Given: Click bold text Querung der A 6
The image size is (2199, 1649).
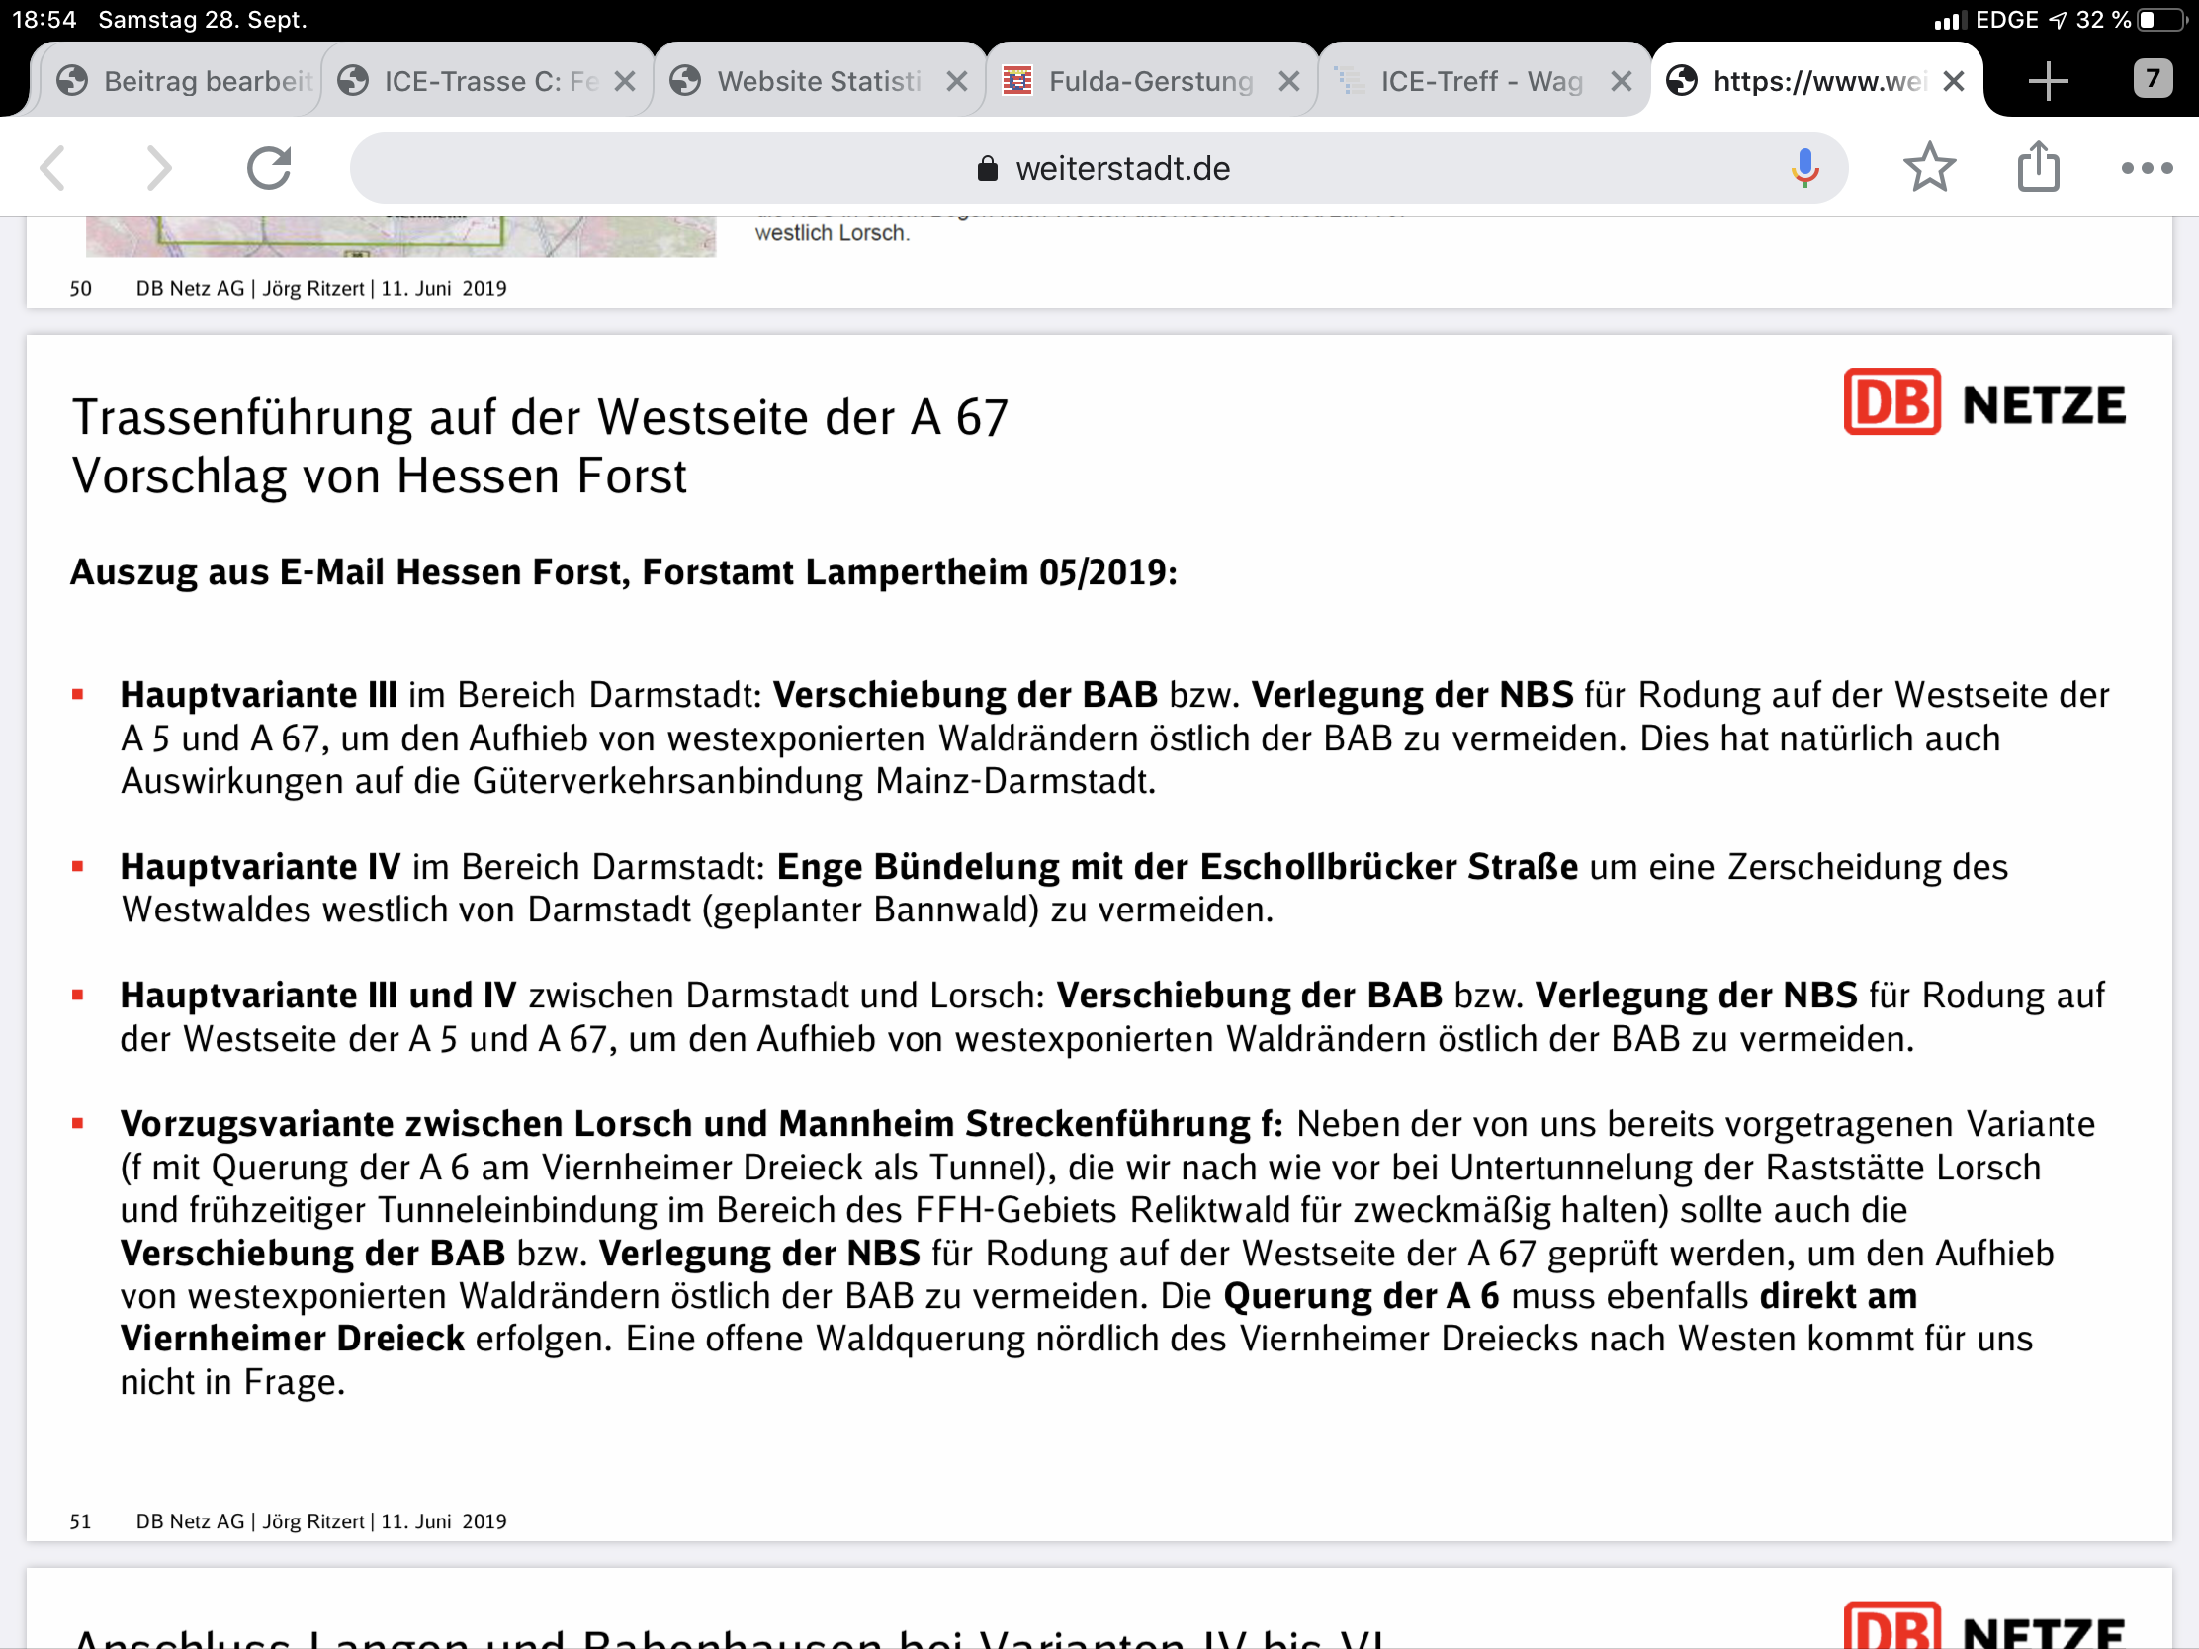Looking at the screenshot, I should pyautogui.click(x=1361, y=1296).
